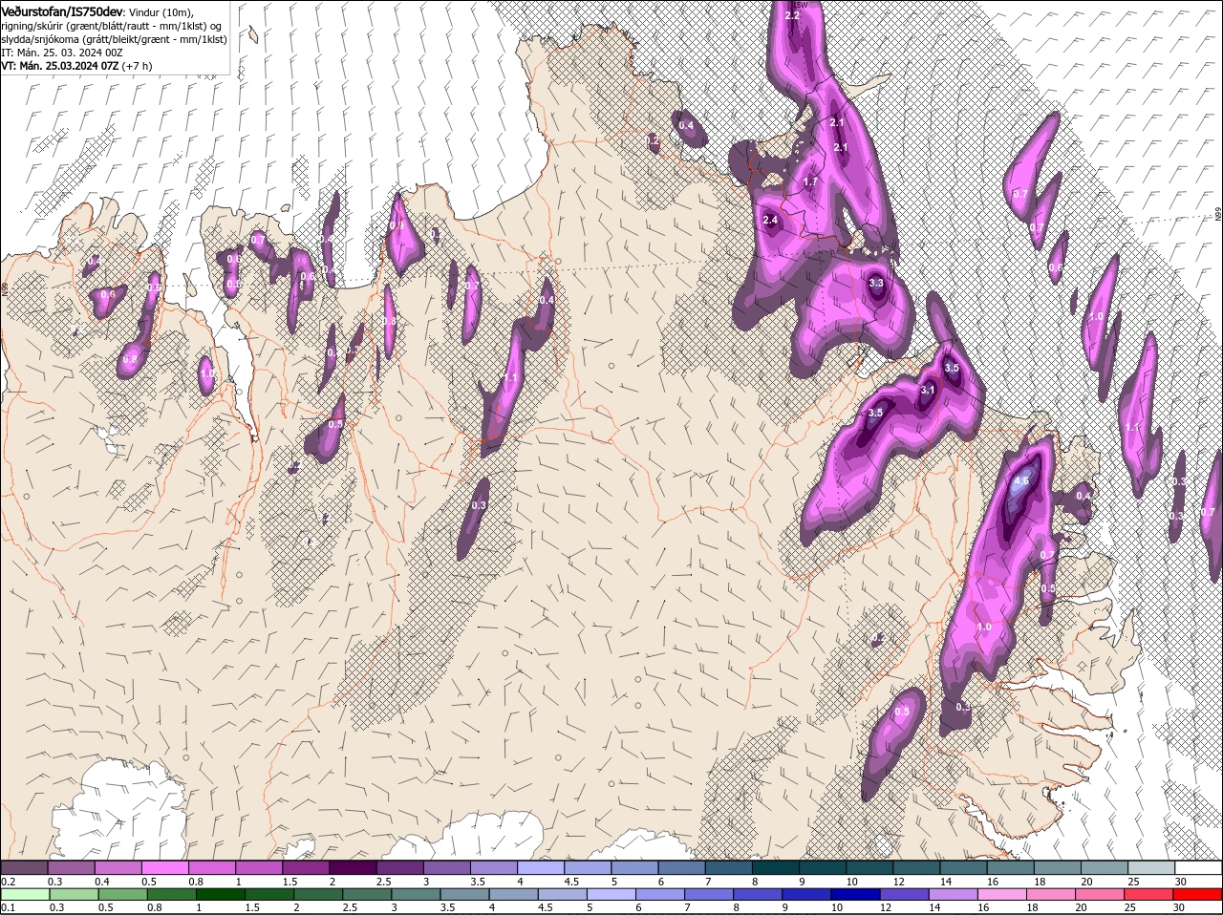Pick lower legend pale green swatch 0.1 to 0.3

(x=26, y=894)
